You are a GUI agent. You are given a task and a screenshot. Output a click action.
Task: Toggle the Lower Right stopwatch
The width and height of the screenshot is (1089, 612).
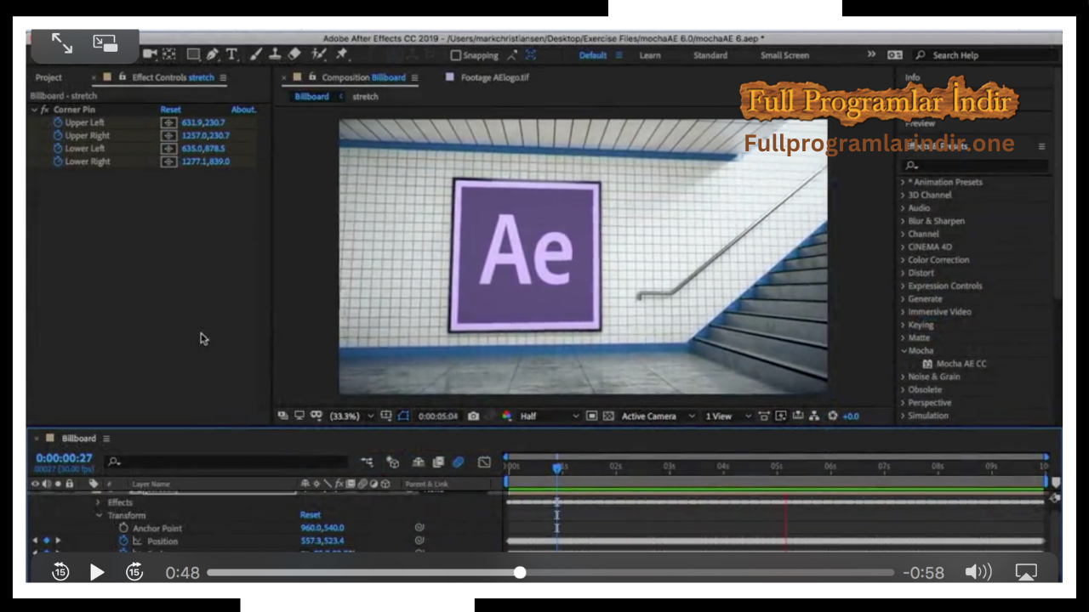pos(58,161)
